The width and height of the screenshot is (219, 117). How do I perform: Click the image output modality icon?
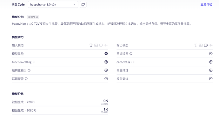[x=201, y=45]
